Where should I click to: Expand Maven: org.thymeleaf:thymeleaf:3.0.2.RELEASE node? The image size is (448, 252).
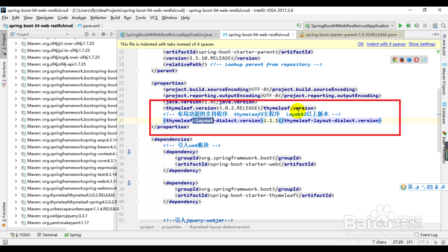point(16,195)
